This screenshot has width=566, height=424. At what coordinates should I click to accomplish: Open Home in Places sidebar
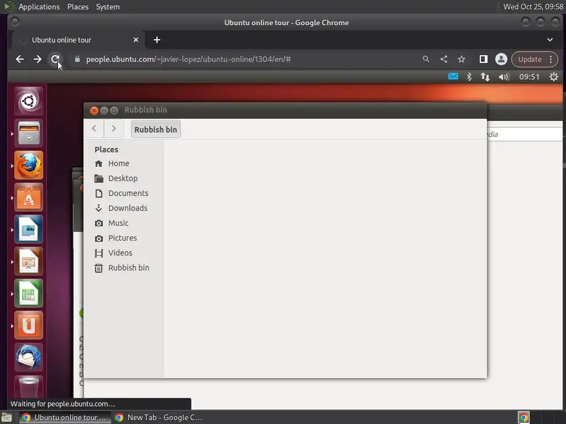[x=123, y=163]
